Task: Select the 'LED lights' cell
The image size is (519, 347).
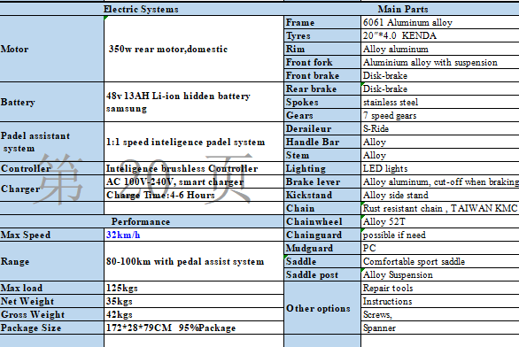Action: pyautogui.click(x=440, y=168)
